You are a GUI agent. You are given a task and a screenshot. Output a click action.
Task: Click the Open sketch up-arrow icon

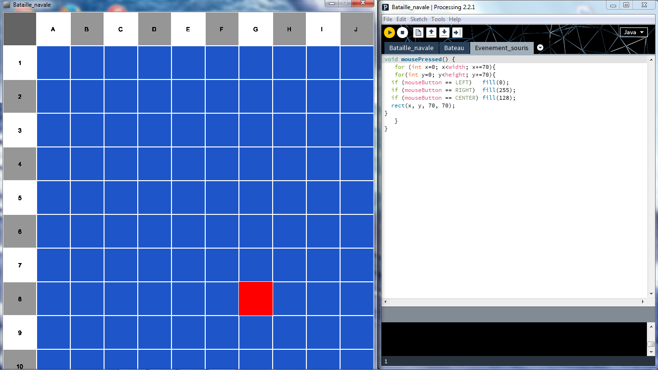tap(432, 32)
